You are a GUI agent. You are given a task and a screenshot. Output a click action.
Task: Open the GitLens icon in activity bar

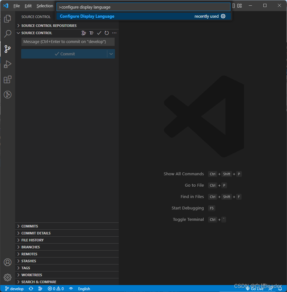(x=8, y=95)
